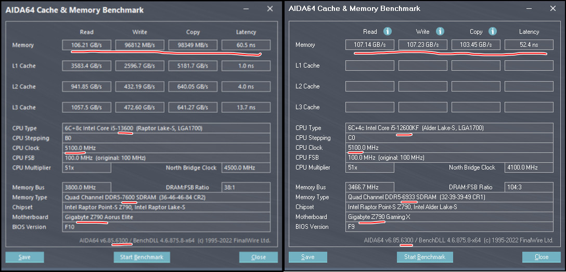The image size is (566, 272).
Task: Click the Read info icon in right window
Action: click(x=388, y=31)
